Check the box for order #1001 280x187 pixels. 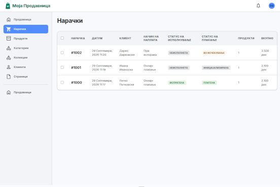click(62, 67)
